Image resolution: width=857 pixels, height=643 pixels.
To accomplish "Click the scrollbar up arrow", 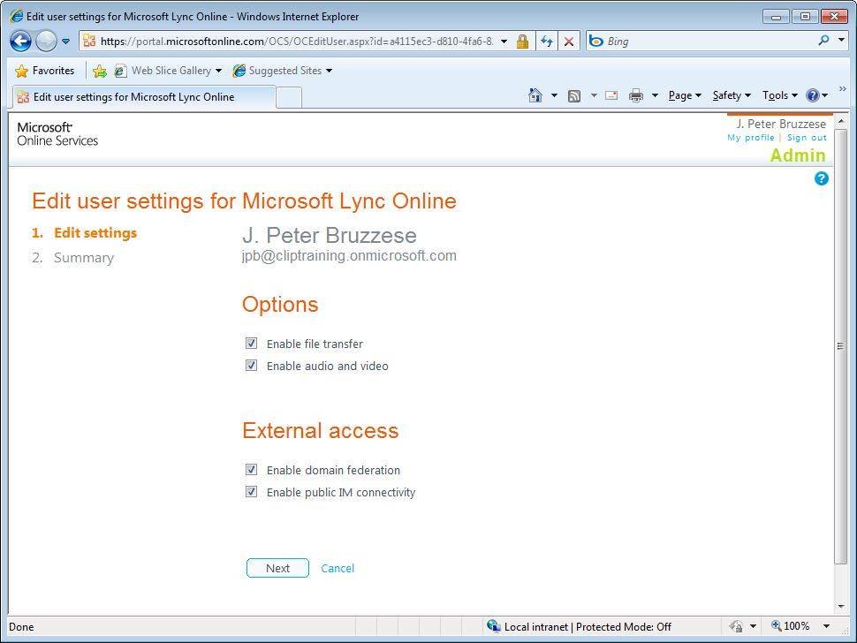I will click(x=840, y=120).
